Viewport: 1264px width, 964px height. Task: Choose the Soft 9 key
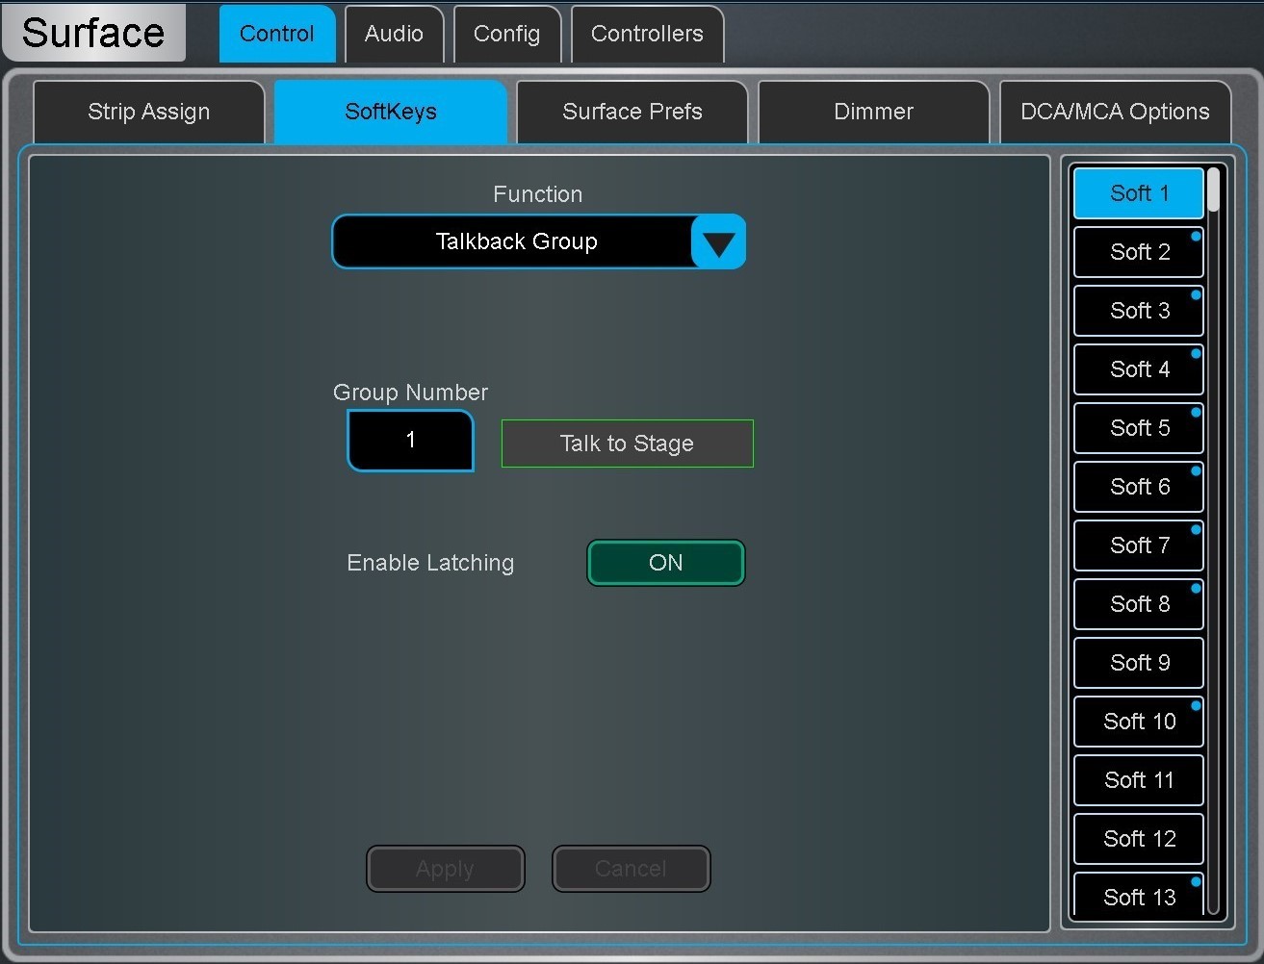pos(1139,663)
